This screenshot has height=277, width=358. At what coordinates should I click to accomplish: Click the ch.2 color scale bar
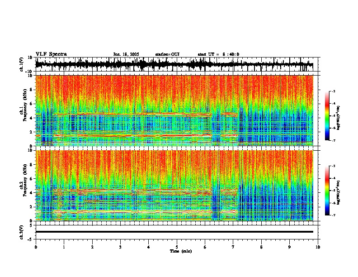pyautogui.click(x=327, y=191)
